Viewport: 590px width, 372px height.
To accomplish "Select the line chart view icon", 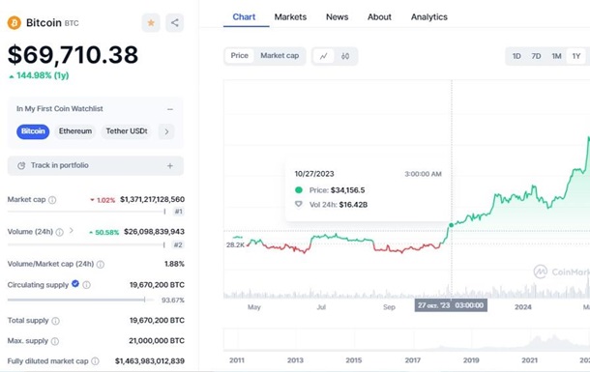I will [x=324, y=56].
